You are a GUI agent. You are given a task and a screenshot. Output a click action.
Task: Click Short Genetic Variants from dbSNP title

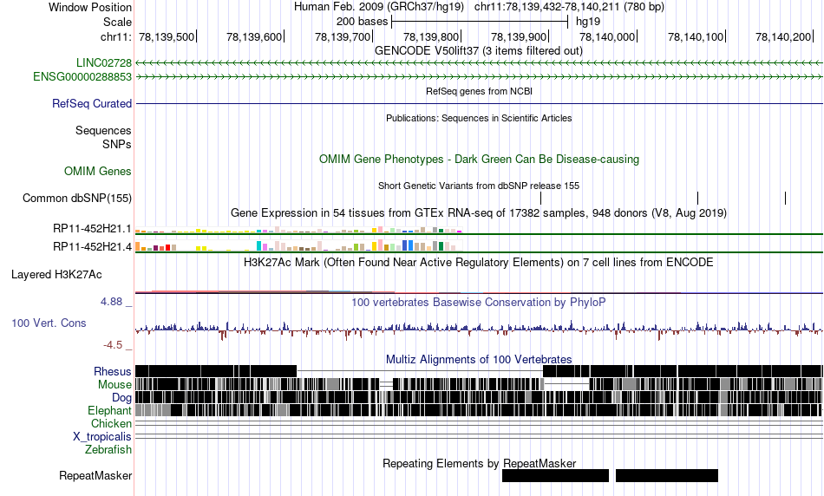click(x=479, y=186)
